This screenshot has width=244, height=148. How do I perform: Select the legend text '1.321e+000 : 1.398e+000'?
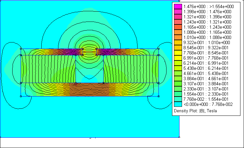pos(208,17)
